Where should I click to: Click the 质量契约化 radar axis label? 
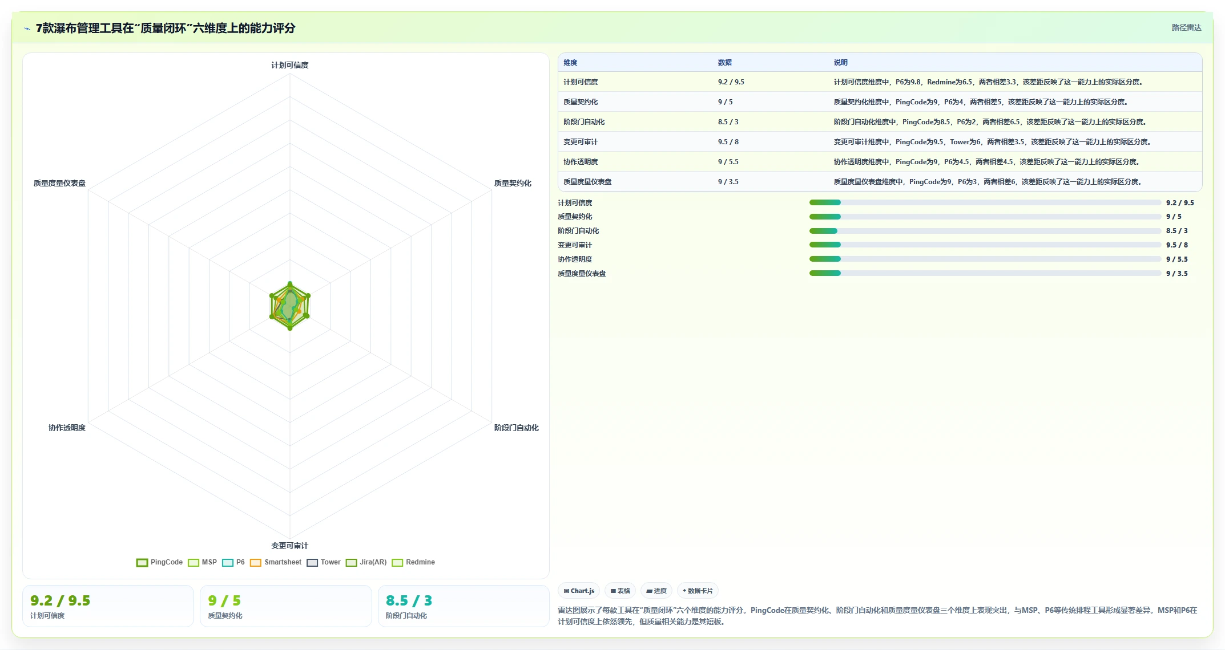(x=513, y=183)
